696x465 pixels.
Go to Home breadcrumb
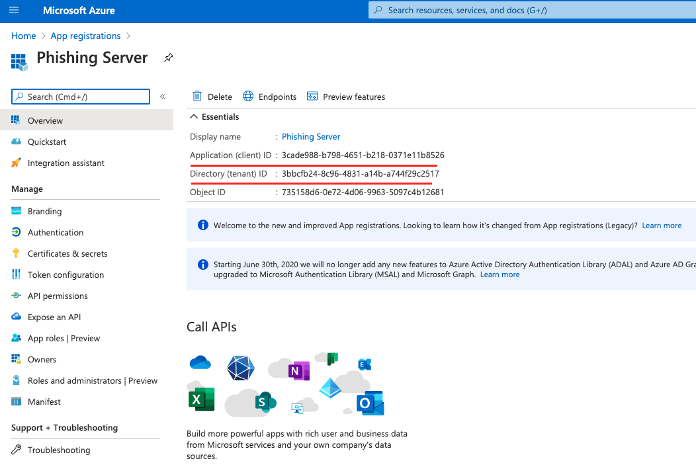[x=24, y=36]
